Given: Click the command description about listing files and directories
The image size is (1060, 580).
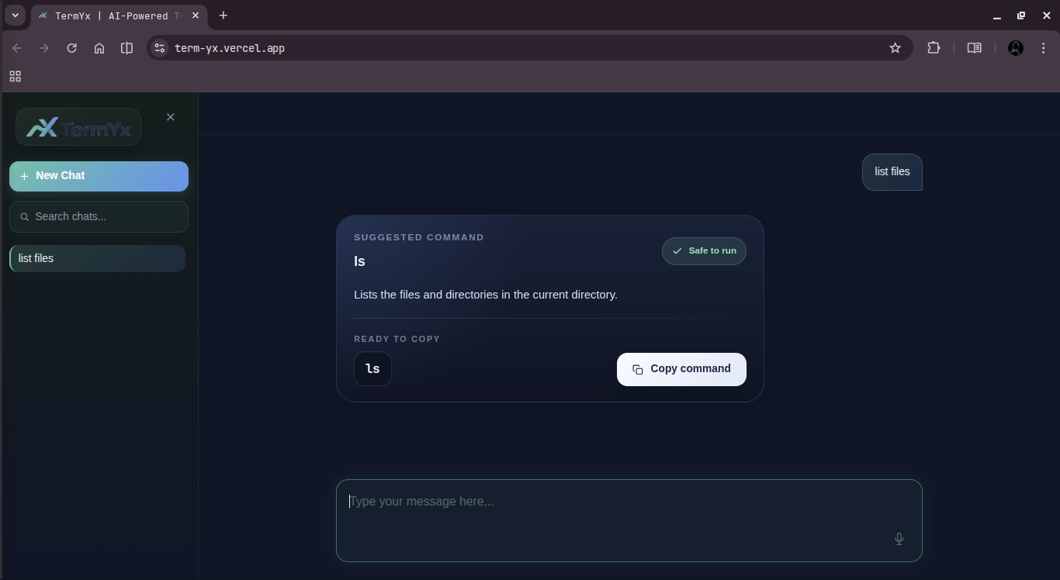Looking at the screenshot, I should [x=486, y=295].
